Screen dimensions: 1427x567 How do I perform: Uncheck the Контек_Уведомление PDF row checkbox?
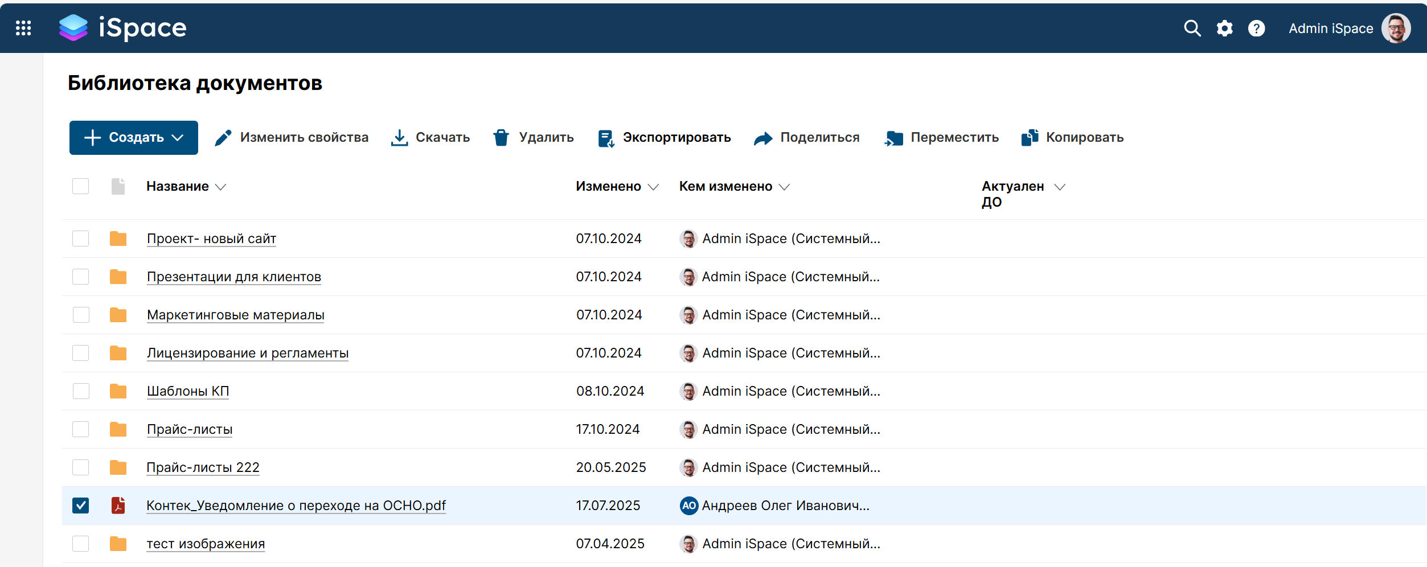tap(81, 506)
